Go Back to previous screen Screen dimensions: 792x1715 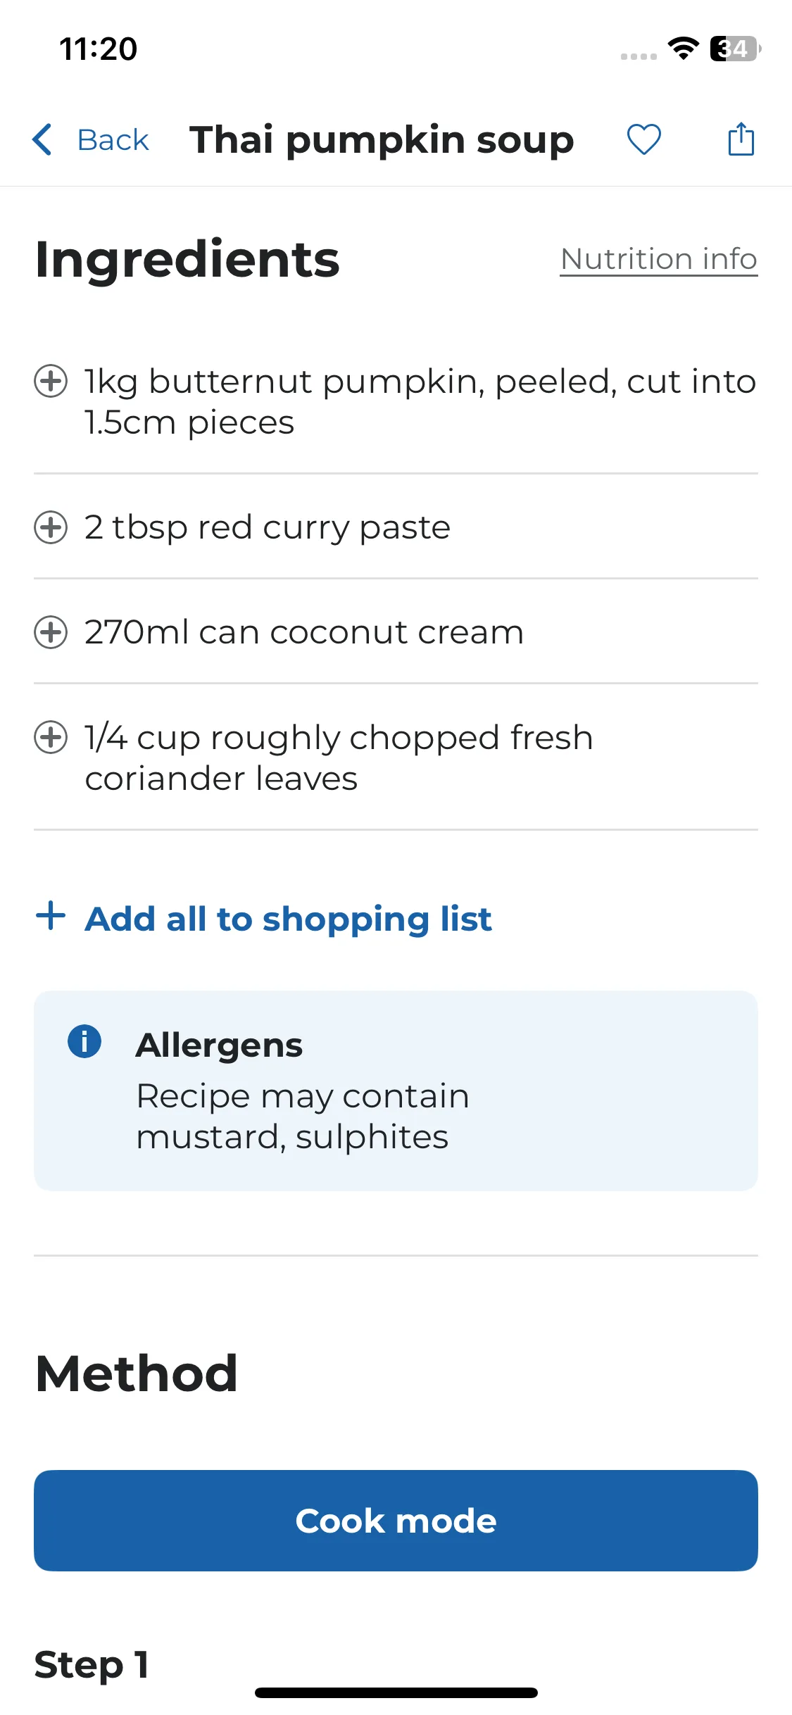[113, 139]
